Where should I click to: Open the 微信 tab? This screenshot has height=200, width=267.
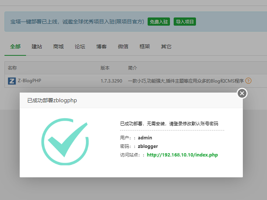pos(123,46)
